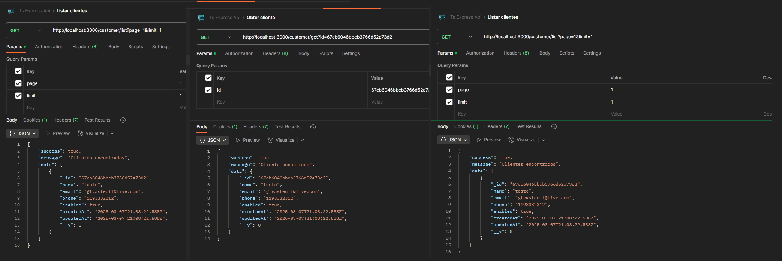782x261 pixels.
Task: Open Params tab in right panel
Action: pos(447,53)
